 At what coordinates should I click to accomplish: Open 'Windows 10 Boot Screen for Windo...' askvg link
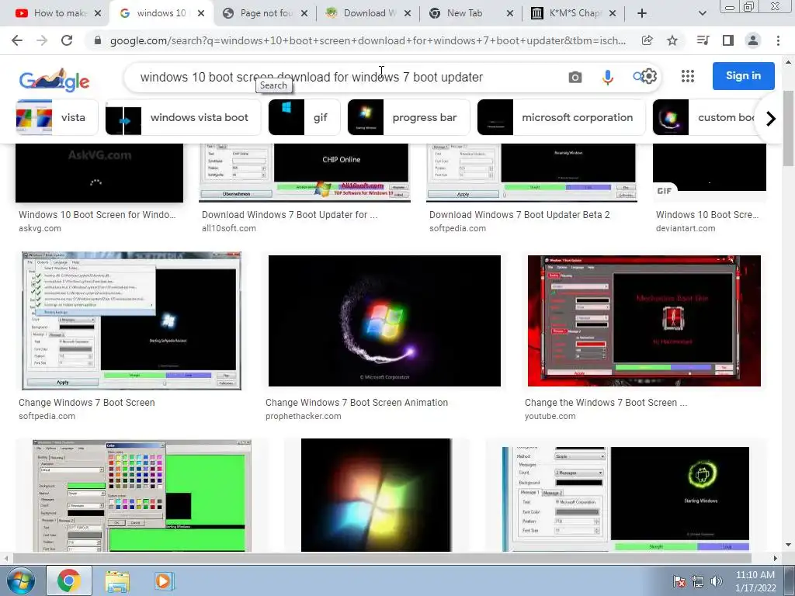tap(97, 215)
